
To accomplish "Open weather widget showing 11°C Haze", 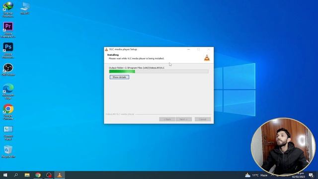I will tap(256, 175).
